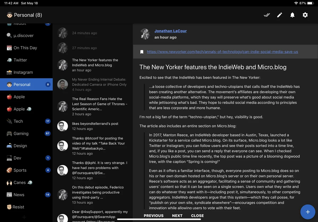Switch to the Gaming channel
The height and width of the screenshot is (222, 318).
click(x=21, y=134)
